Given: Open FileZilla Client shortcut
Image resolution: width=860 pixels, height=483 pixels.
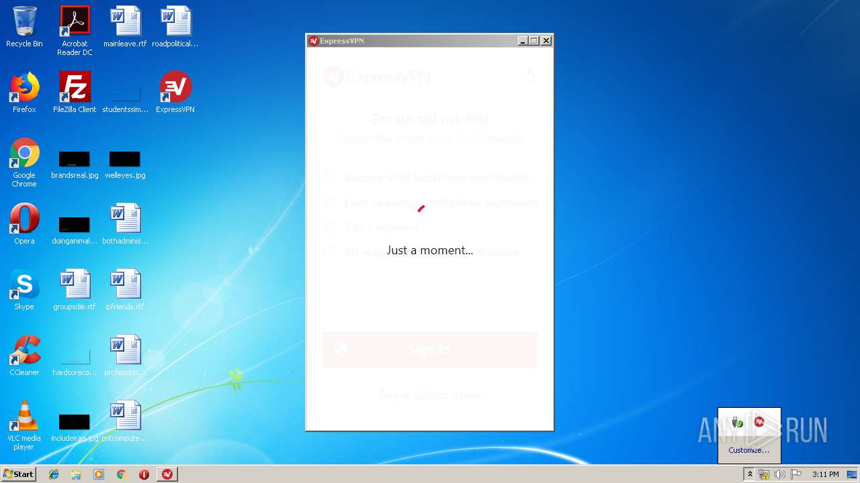Looking at the screenshot, I should pos(75,93).
